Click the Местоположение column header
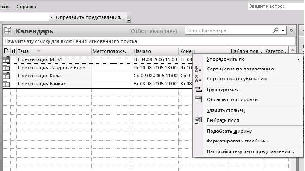The height and width of the screenshot is (171, 305). (x=112, y=51)
